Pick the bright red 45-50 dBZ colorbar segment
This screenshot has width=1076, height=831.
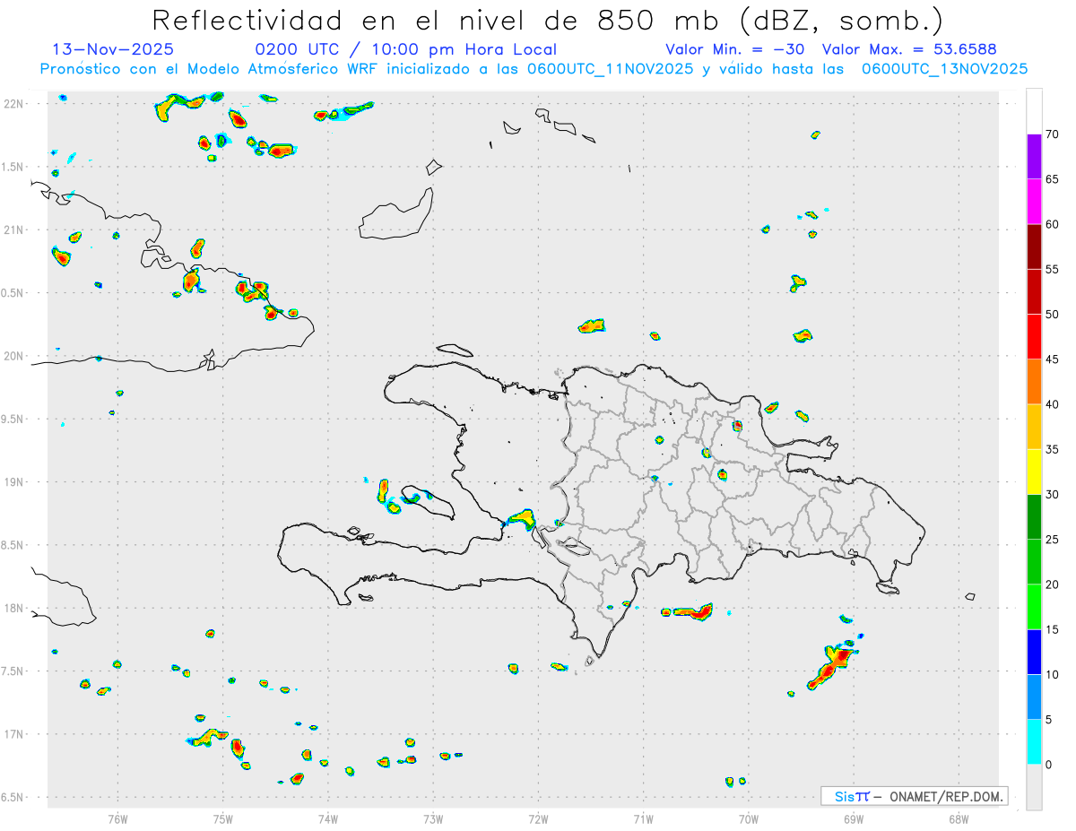pyautogui.click(x=1034, y=337)
